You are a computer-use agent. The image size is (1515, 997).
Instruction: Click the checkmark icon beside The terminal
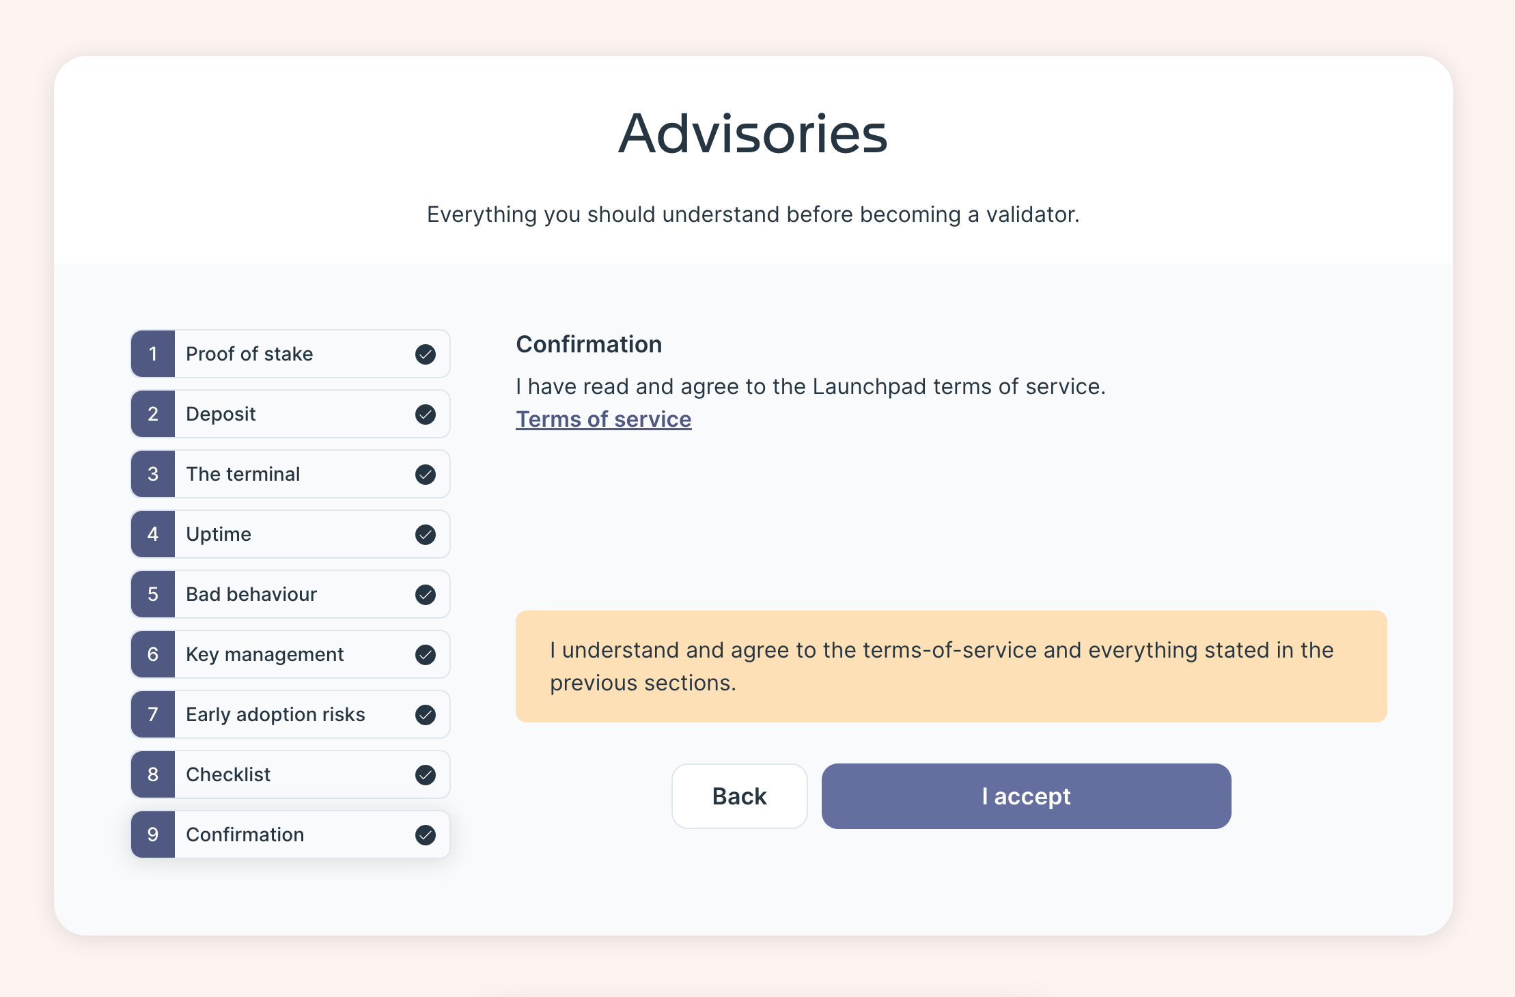[425, 475]
